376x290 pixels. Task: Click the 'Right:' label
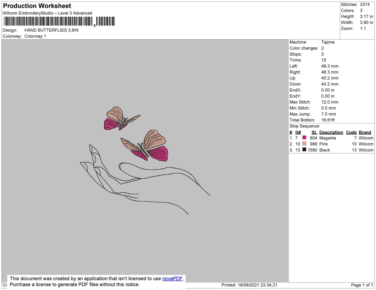coord(295,72)
